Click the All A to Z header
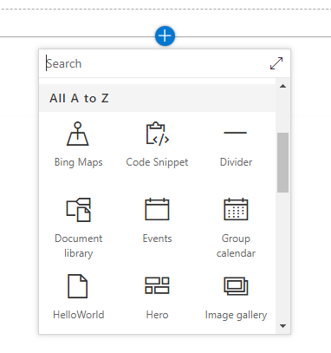This screenshot has width=331, height=353. pos(158,98)
